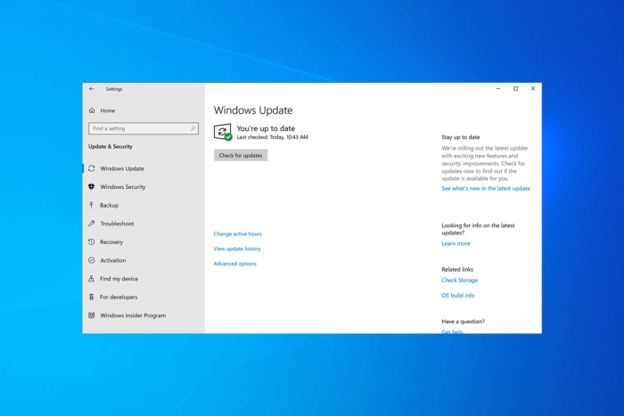Open View update history link

point(237,249)
